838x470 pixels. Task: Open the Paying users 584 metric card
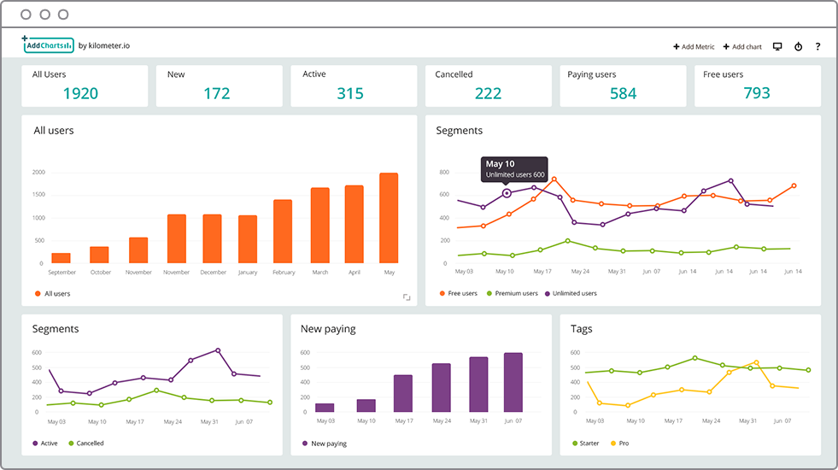point(623,86)
